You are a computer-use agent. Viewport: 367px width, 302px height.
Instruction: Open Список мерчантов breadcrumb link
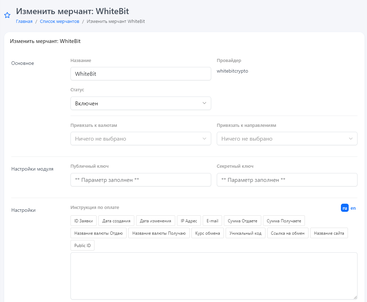point(60,21)
